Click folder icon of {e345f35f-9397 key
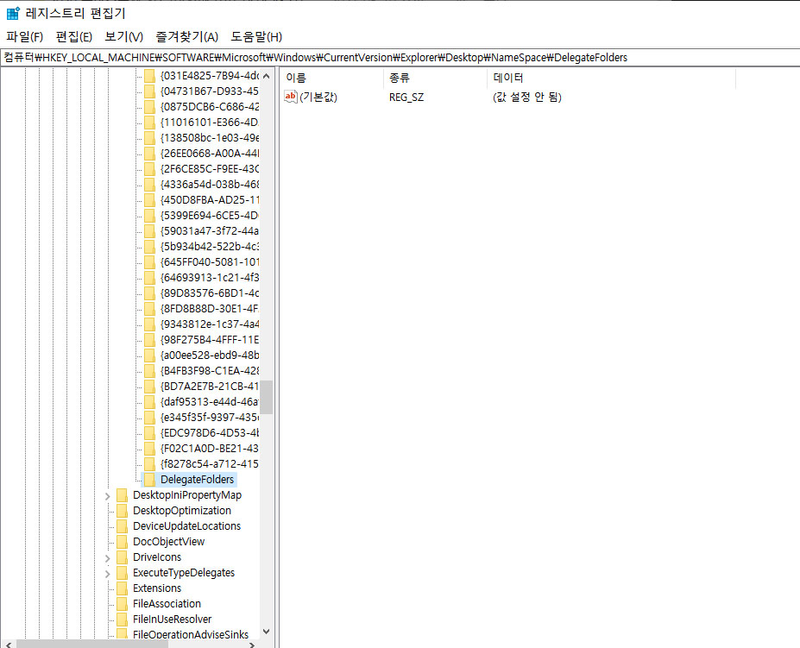Image resolution: width=800 pixels, height=648 pixels. point(149,417)
